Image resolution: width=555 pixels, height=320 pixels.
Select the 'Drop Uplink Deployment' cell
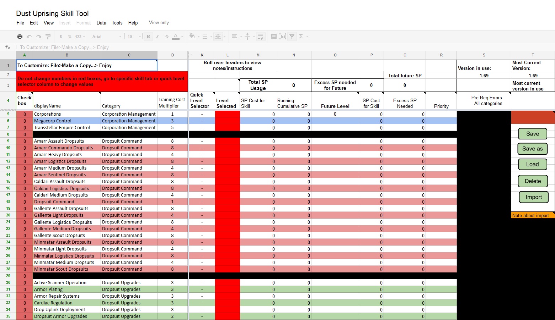tap(67, 309)
